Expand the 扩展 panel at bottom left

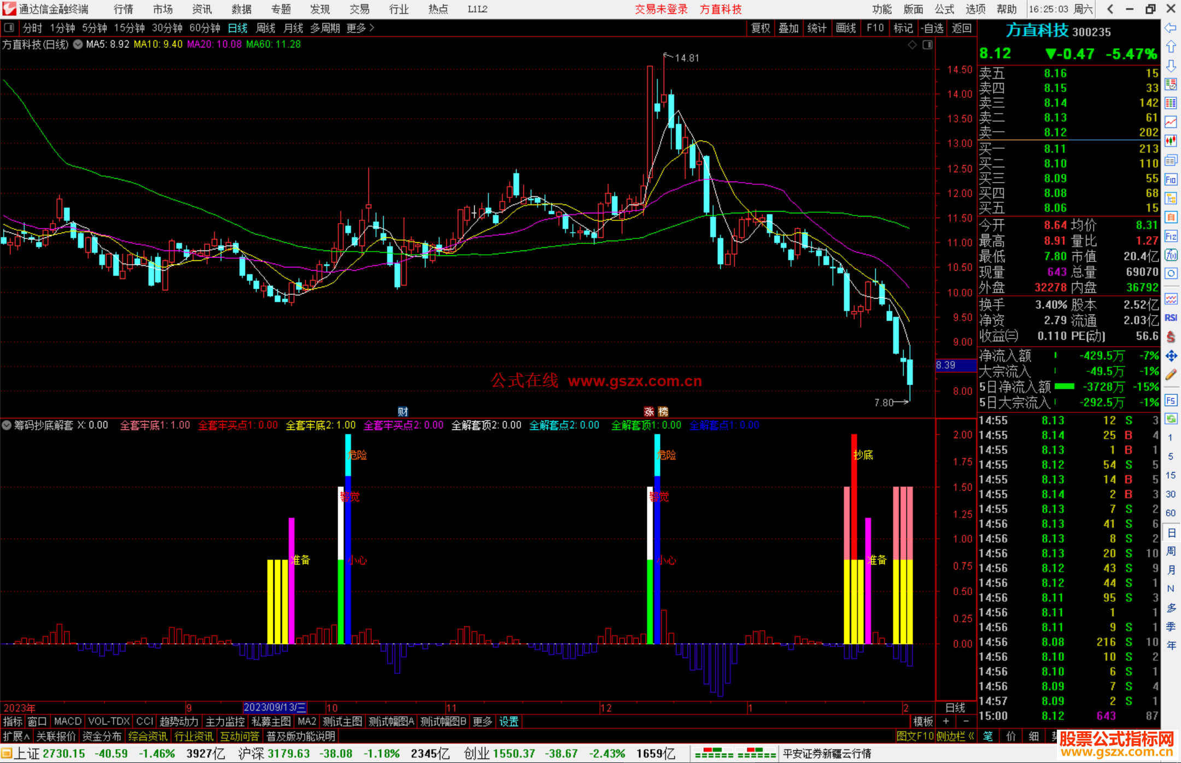16,736
